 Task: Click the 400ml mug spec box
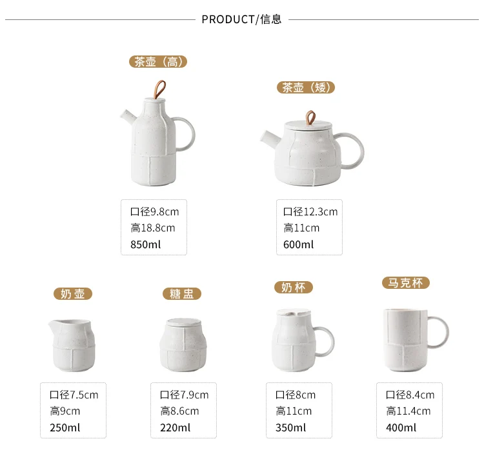click(x=409, y=410)
